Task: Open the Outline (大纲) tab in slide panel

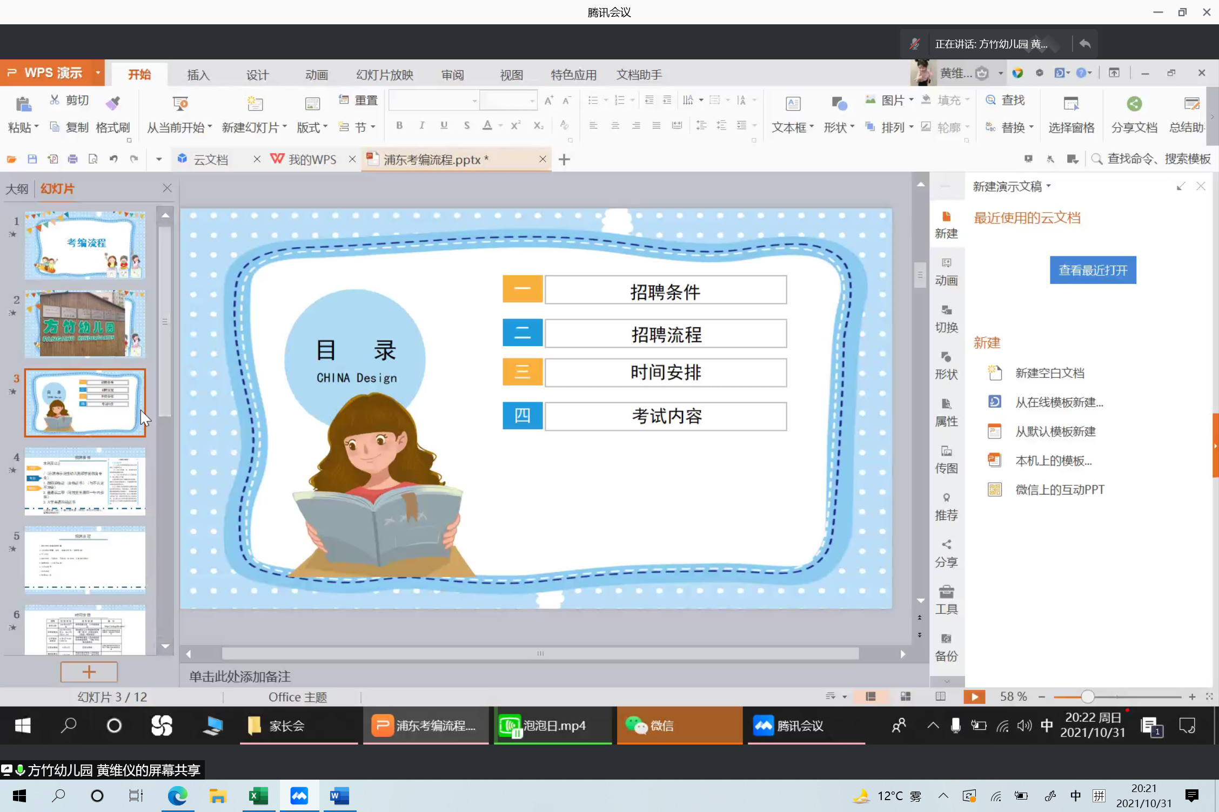Action: click(x=17, y=189)
